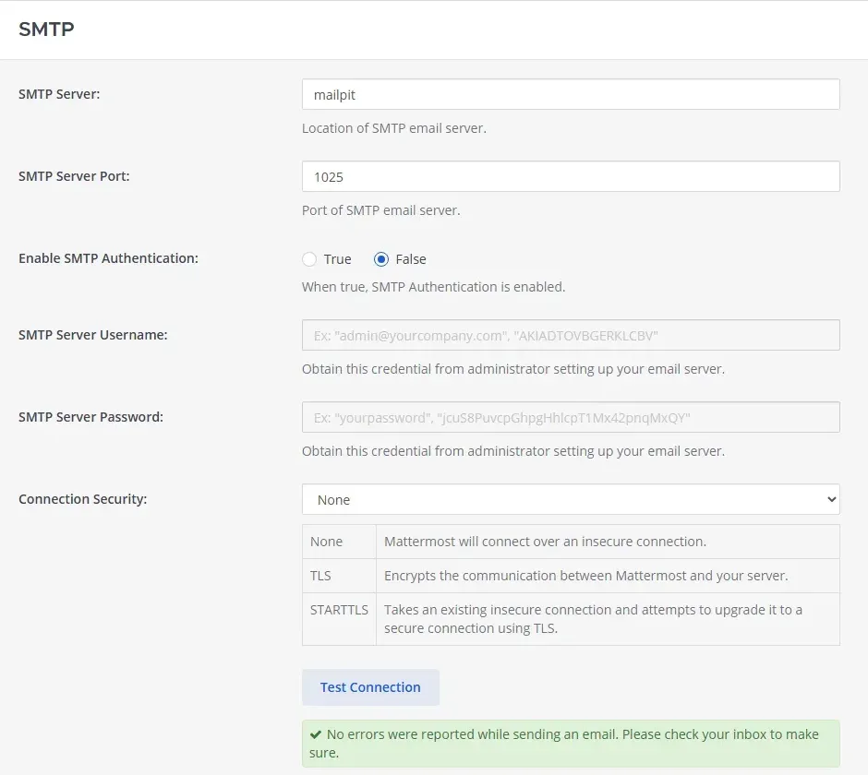Click the 'Connection Security:' label
Image resolution: width=868 pixels, height=775 pixels.
coord(83,499)
